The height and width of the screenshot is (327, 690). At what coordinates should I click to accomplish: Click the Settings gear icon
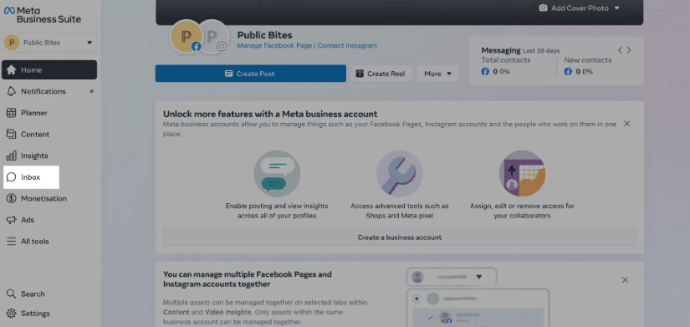[x=12, y=314]
